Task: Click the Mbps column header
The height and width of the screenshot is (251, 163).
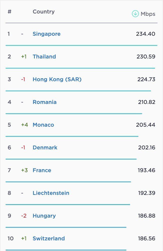Action: point(148,14)
